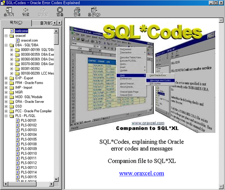Screen dimensions: 225x190
Task: Expand the 00360-00369: DBA Des node
Action: [x=12, y=59]
